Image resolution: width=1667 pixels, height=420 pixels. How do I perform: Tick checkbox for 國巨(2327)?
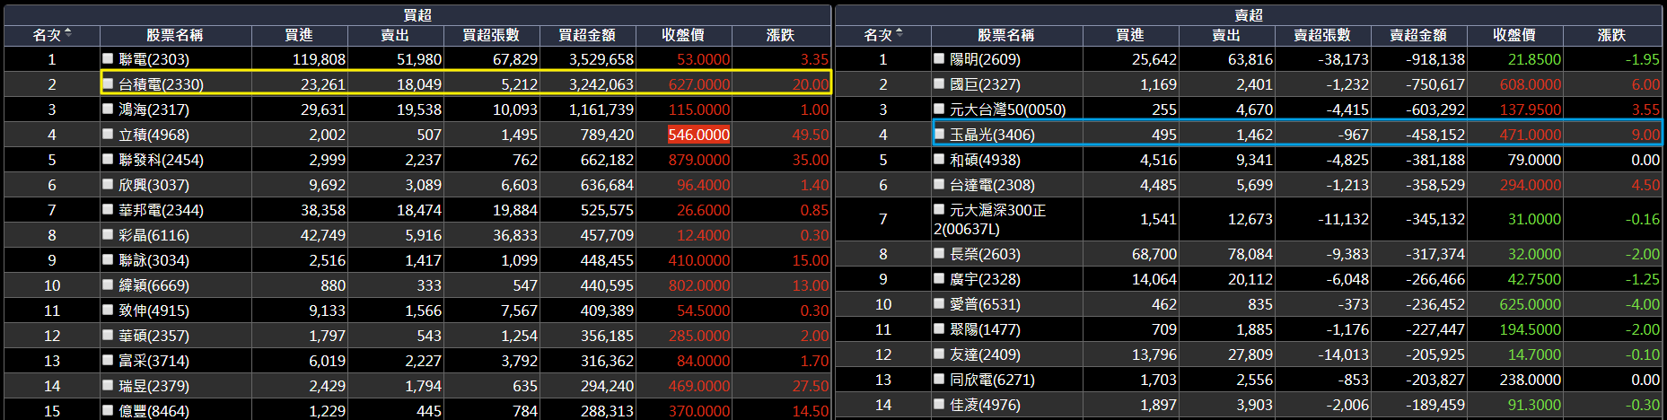tap(939, 84)
